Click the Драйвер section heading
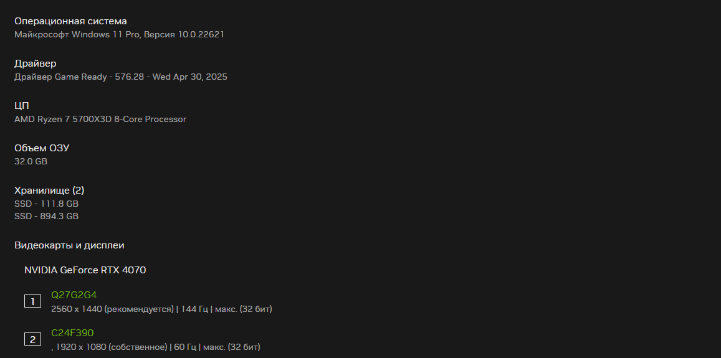Image resolution: width=721 pixels, height=358 pixels. 36,64
